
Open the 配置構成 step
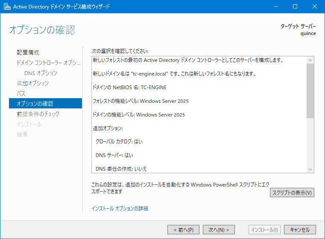[28, 52]
